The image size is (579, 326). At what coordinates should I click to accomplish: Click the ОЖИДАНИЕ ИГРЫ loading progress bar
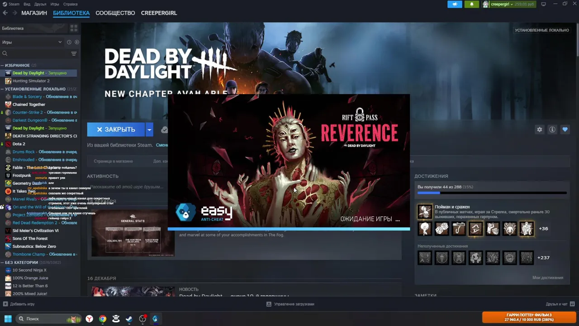pos(289,229)
